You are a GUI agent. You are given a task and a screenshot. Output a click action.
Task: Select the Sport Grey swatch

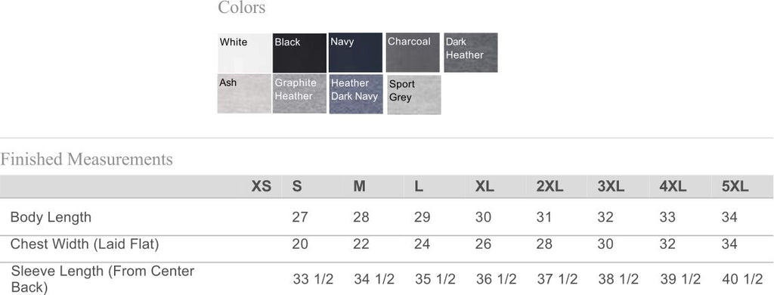click(x=414, y=95)
